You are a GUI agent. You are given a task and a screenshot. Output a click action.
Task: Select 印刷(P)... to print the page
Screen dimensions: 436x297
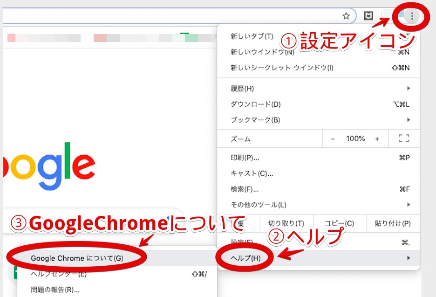(x=245, y=158)
